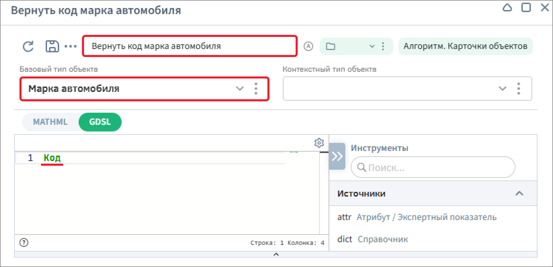This screenshot has height=267, width=553.
Task: Collapse the Источники section
Action: (519, 194)
